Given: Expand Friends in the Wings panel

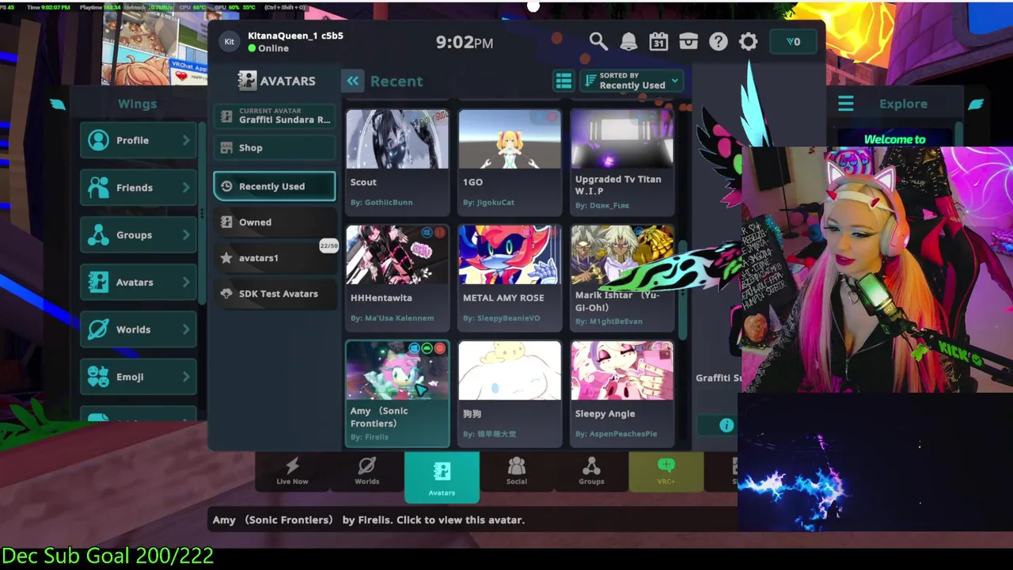Looking at the screenshot, I should click(138, 188).
